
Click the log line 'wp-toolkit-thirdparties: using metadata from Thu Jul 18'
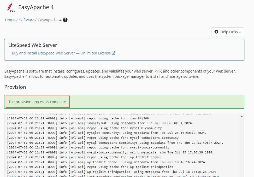pos(112,172)
